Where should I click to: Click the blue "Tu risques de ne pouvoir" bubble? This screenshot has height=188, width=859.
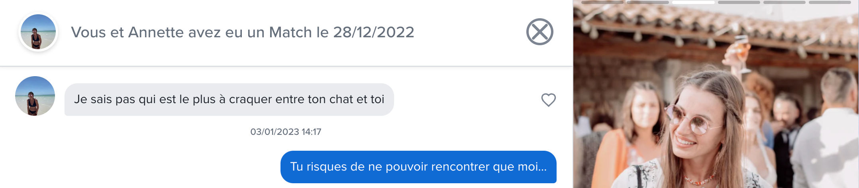pyautogui.click(x=418, y=167)
